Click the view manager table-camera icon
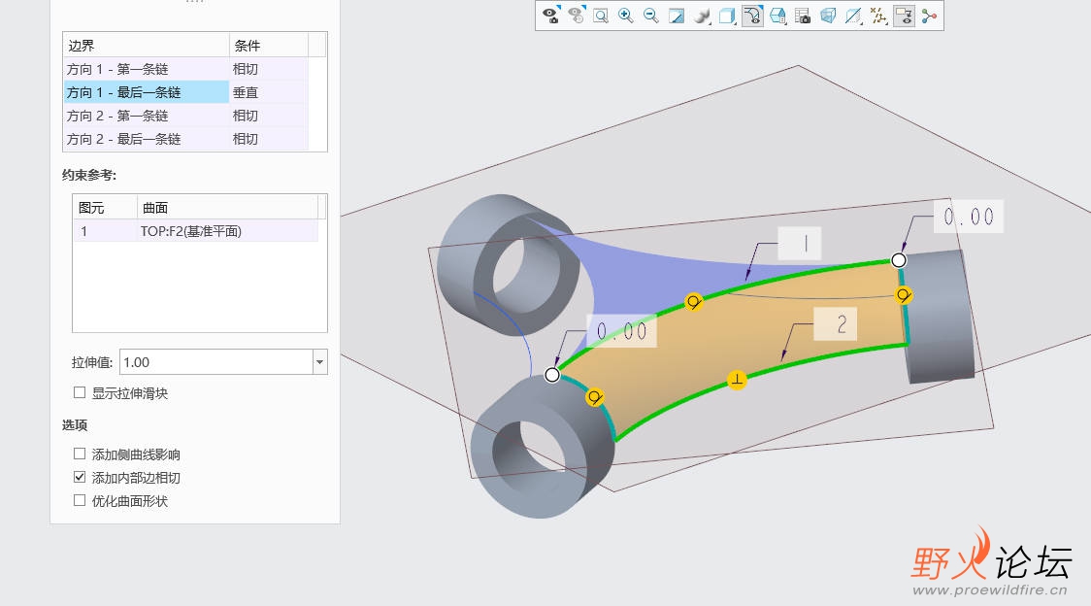Image resolution: width=1091 pixels, height=606 pixels. pyautogui.click(x=803, y=16)
